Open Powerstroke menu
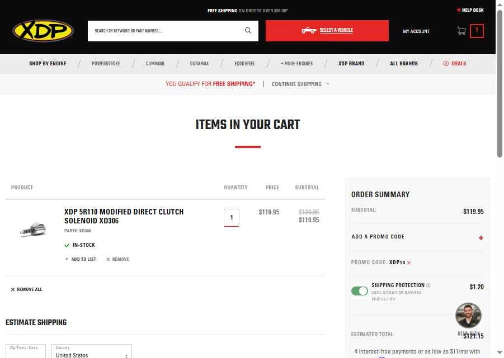Image resolution: width=504 pixels, height=358 pixels. (106, 64)
